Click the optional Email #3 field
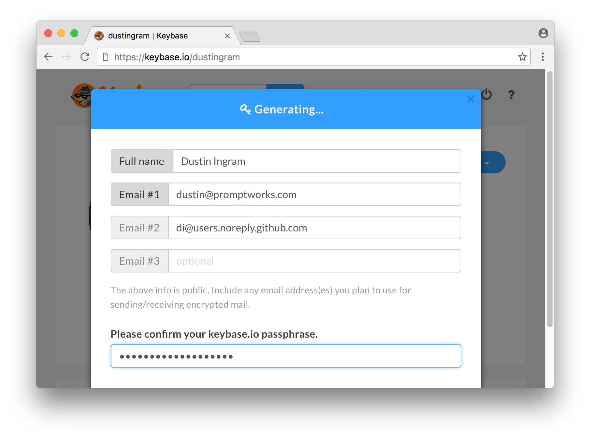Screen dimensions: 591x440 coord(314,261)
